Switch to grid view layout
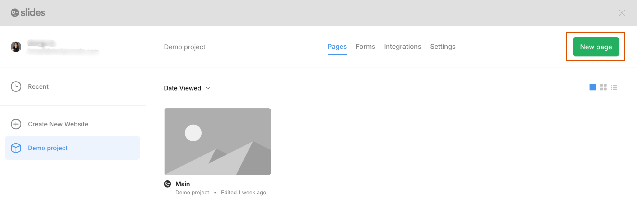The image size is (637, 204). [x=603, y=87]
